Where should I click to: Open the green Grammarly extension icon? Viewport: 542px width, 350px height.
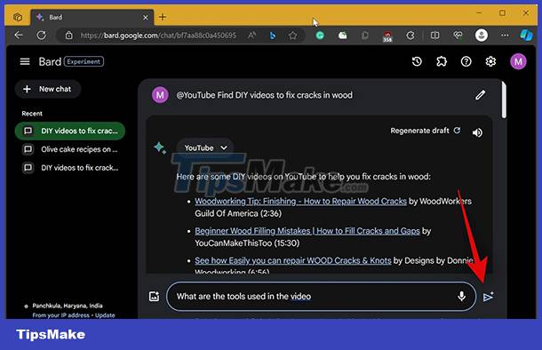(320, 36)
